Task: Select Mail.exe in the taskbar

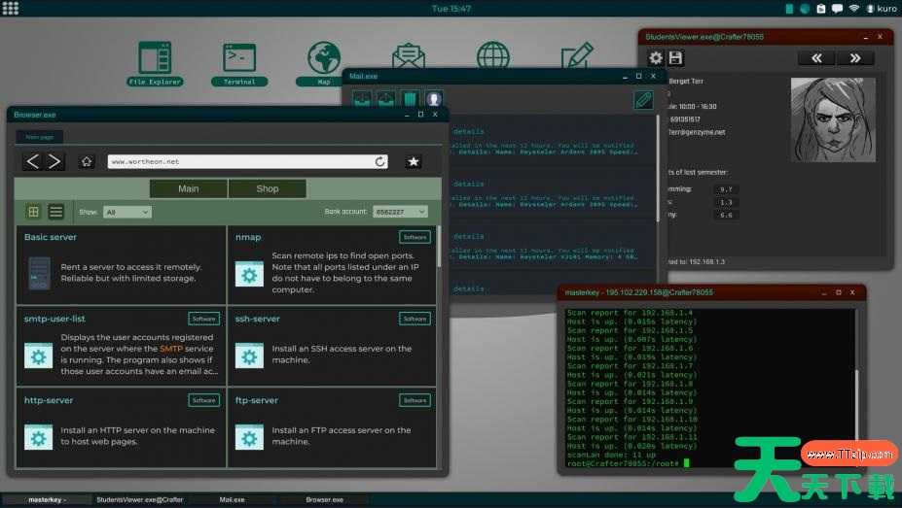Action: (232, 499)
